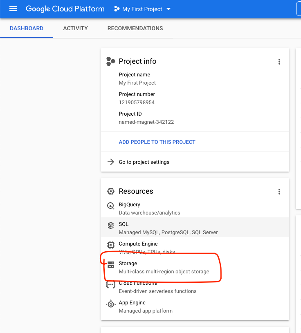Click Data warehouse/analytics description
Image resolution: width=301 pixels, height=333 pixels.
[149, 213]
